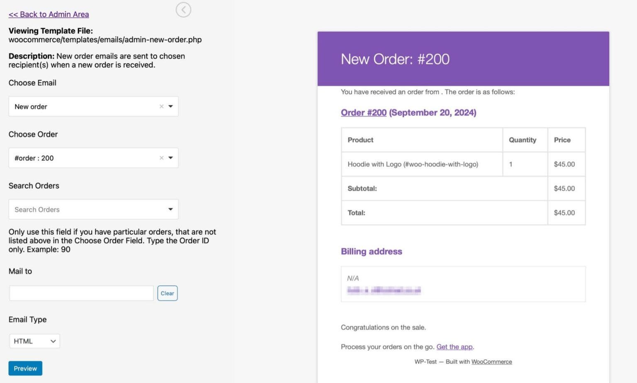637x383 pixels.
Task: Open the Choose Order dropdown arrow icon
Action: pyautogui.click(x=170, y=158)
